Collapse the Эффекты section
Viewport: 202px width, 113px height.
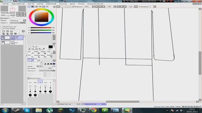(x=1, y=18)
